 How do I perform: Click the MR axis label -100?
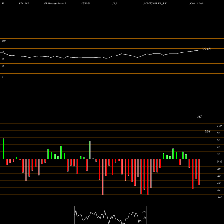[x=220, y=198]
